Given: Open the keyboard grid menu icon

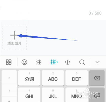Looking at the screenshot, I should pos(9,62).
